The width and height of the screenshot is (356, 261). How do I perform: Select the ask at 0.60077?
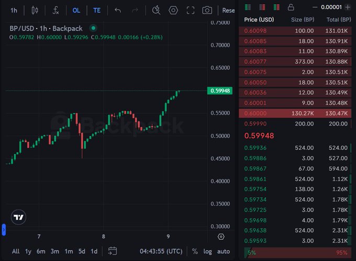[295, 61]
